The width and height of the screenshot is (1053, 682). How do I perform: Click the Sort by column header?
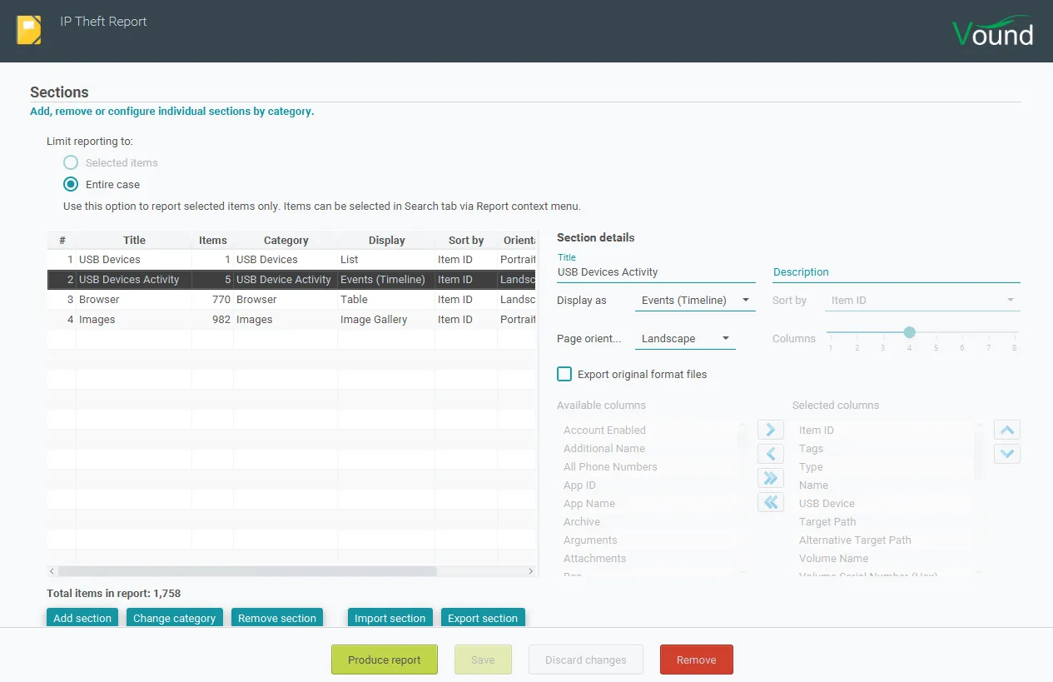(x=466, y=240)
